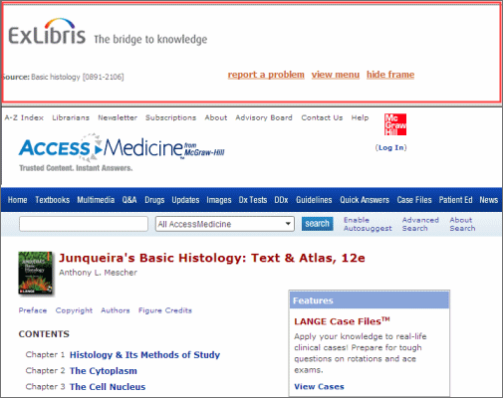Image resolution: width=503 pixels, height=398 pixels.
Task: Open the Patient Ed nav item
Action: (455, 200)
